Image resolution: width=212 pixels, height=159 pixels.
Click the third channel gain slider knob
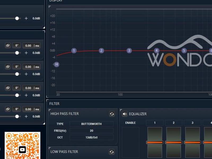[x=17, y=95]
